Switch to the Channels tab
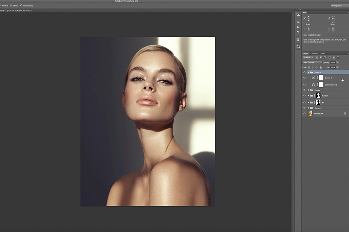 (x=314, y=54)
